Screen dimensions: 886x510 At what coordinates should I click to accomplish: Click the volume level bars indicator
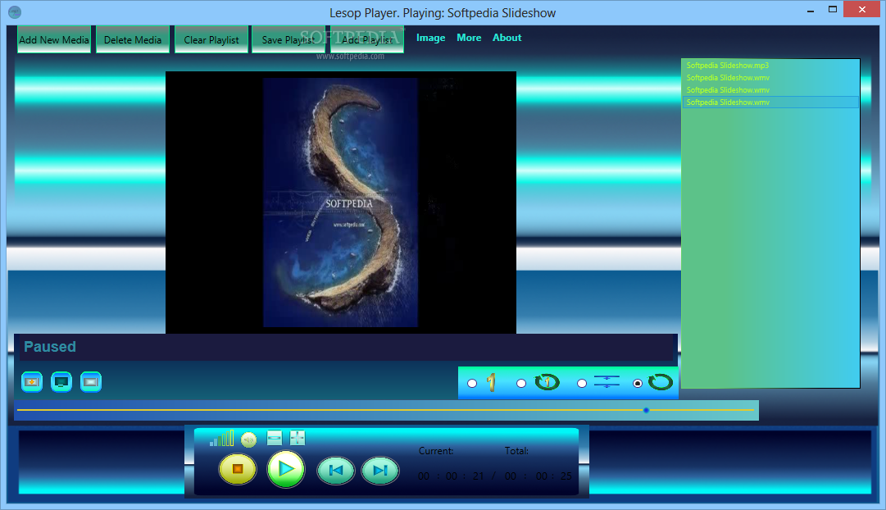pos(221,438)
